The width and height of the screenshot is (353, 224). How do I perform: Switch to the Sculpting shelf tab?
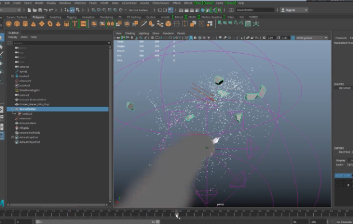(x=55, y=17)
